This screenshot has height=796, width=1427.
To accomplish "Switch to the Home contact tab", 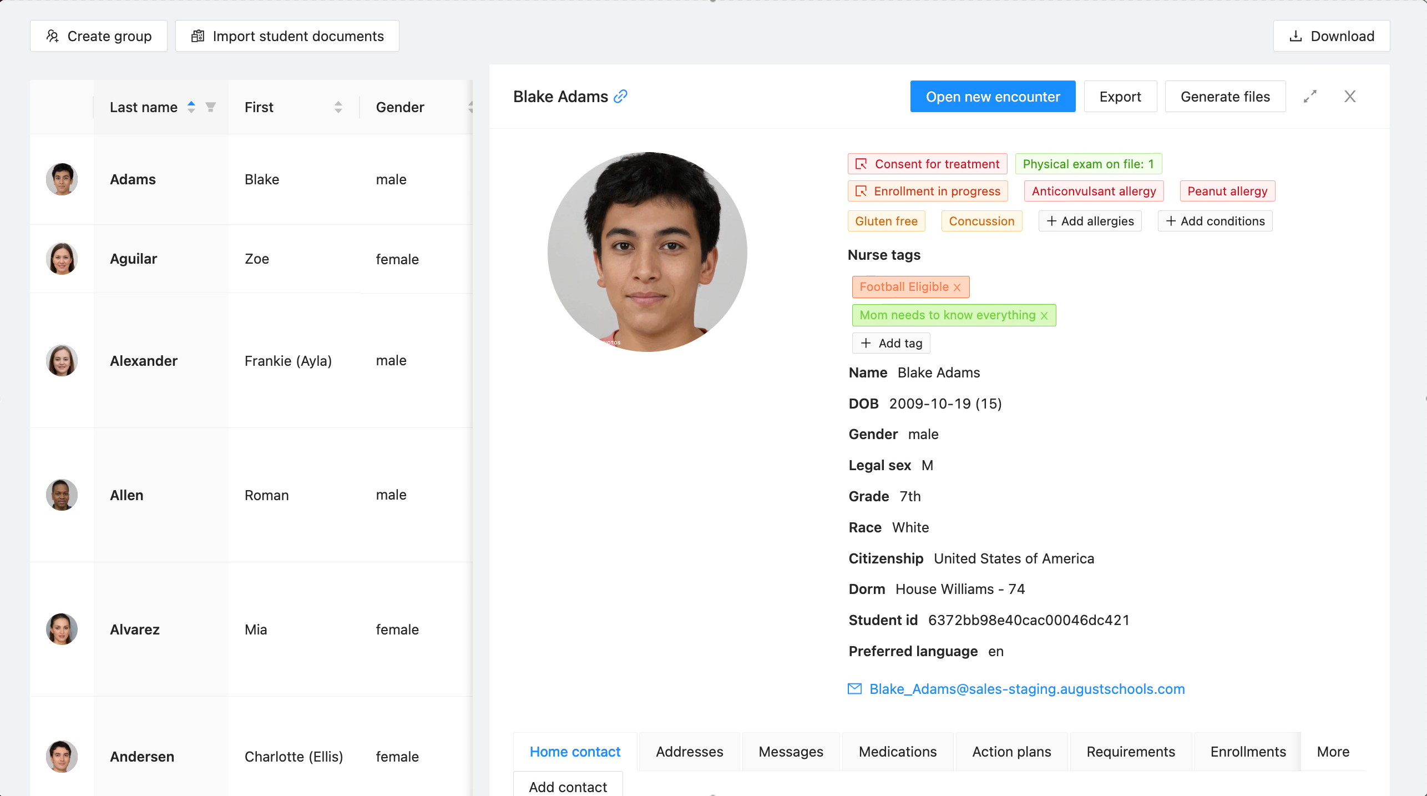I will (x=575, y=752).
